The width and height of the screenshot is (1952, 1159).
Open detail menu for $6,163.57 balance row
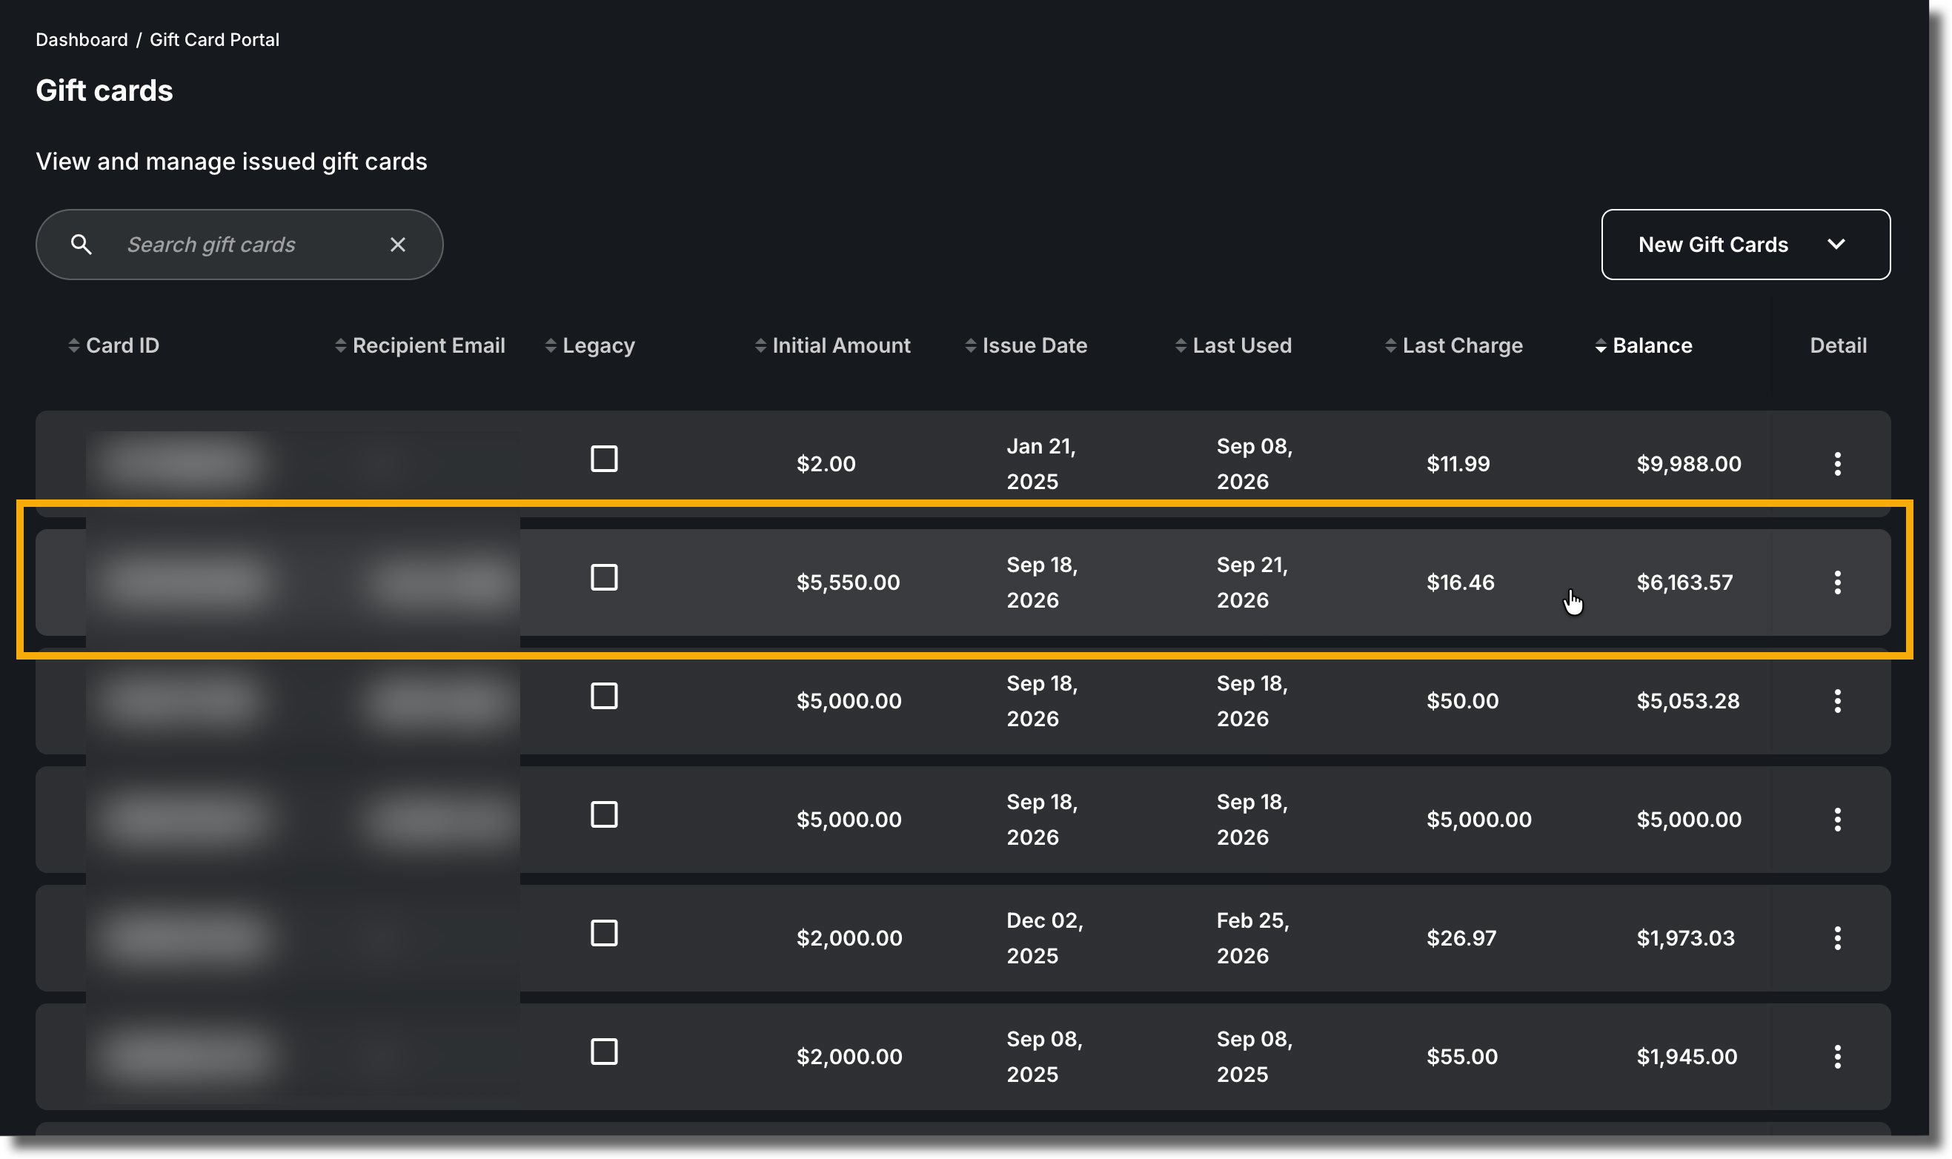click(x=1837, y=582)
